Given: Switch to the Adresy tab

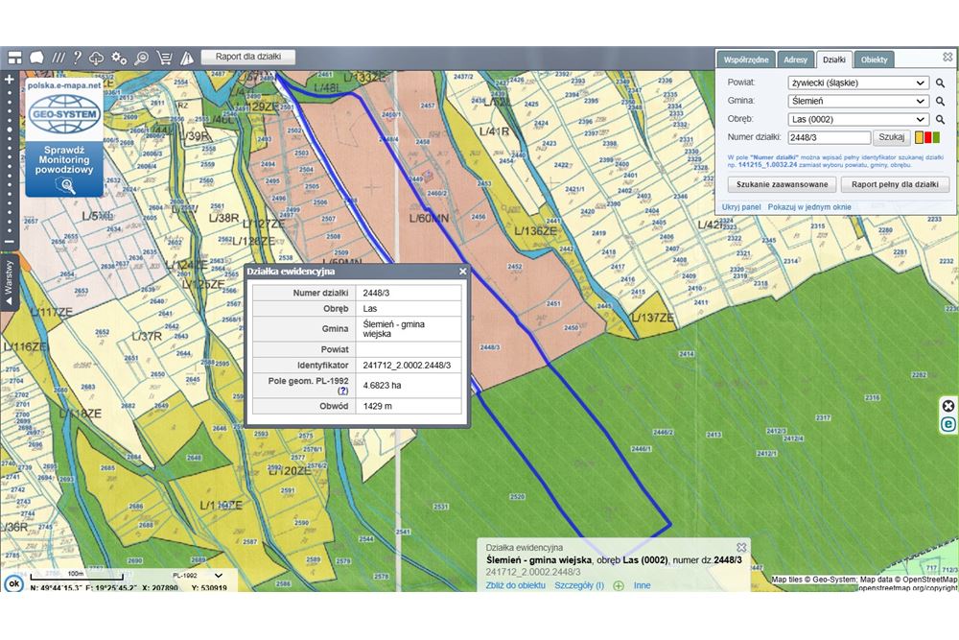Looking at the screenshot, I should pyautogui.click(x=795, y=59).
